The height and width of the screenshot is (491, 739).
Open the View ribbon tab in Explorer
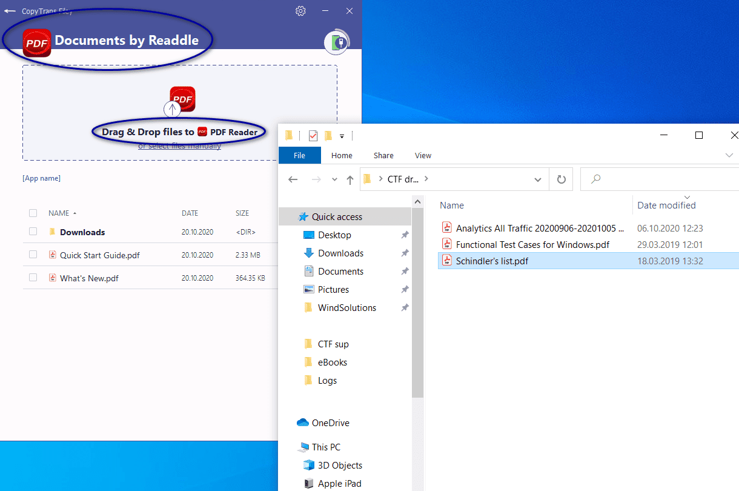click(423, 155)
